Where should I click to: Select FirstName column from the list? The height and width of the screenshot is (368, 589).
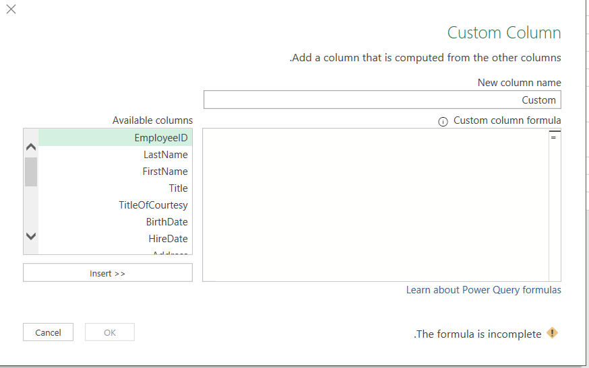(x=115, y=172)
